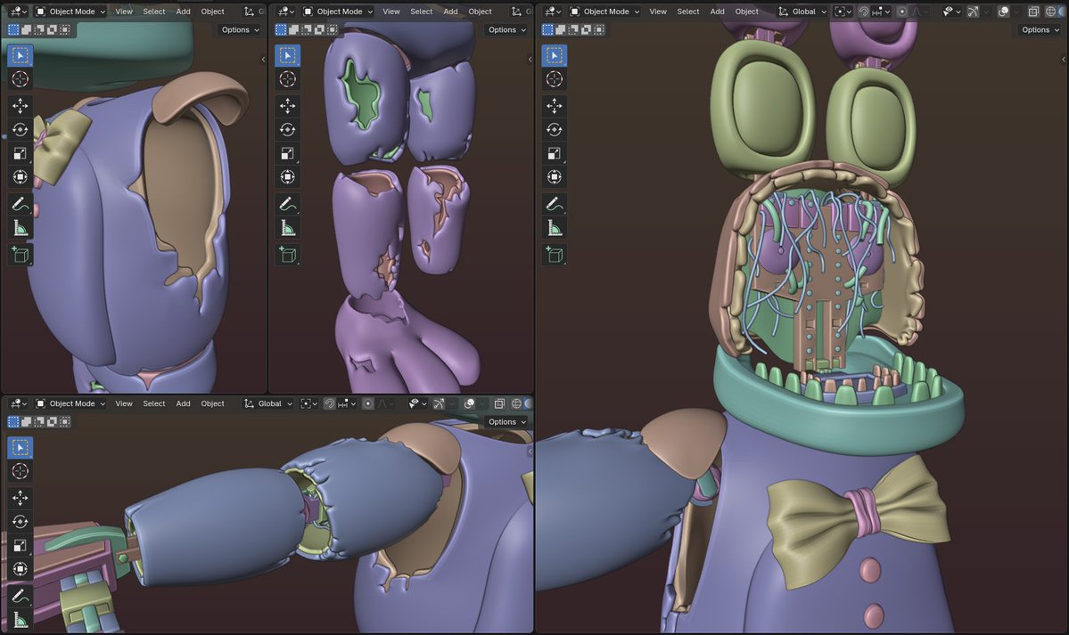Image resolution: width=1069 pixels, height=635 pixels.
Task: Toggle X-ray mode in right viewport header
Action: pyautogui.click(x=1033, y=12)
